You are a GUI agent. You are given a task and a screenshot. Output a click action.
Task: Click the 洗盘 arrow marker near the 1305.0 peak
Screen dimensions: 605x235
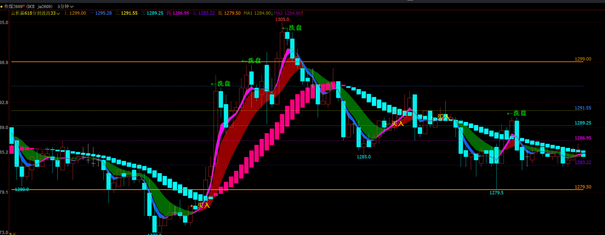pyautogui.click(x=292, y=28)
